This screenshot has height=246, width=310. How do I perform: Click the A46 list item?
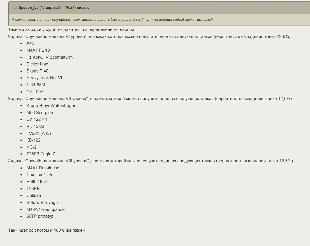30,43
